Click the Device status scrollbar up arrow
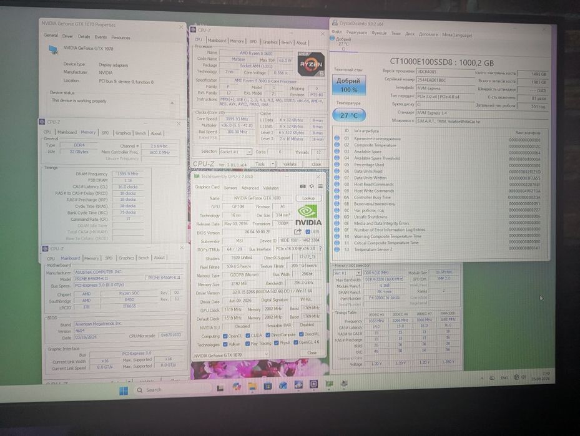The image size is (580, 436). pyautogui.click(x=172, y=103)
